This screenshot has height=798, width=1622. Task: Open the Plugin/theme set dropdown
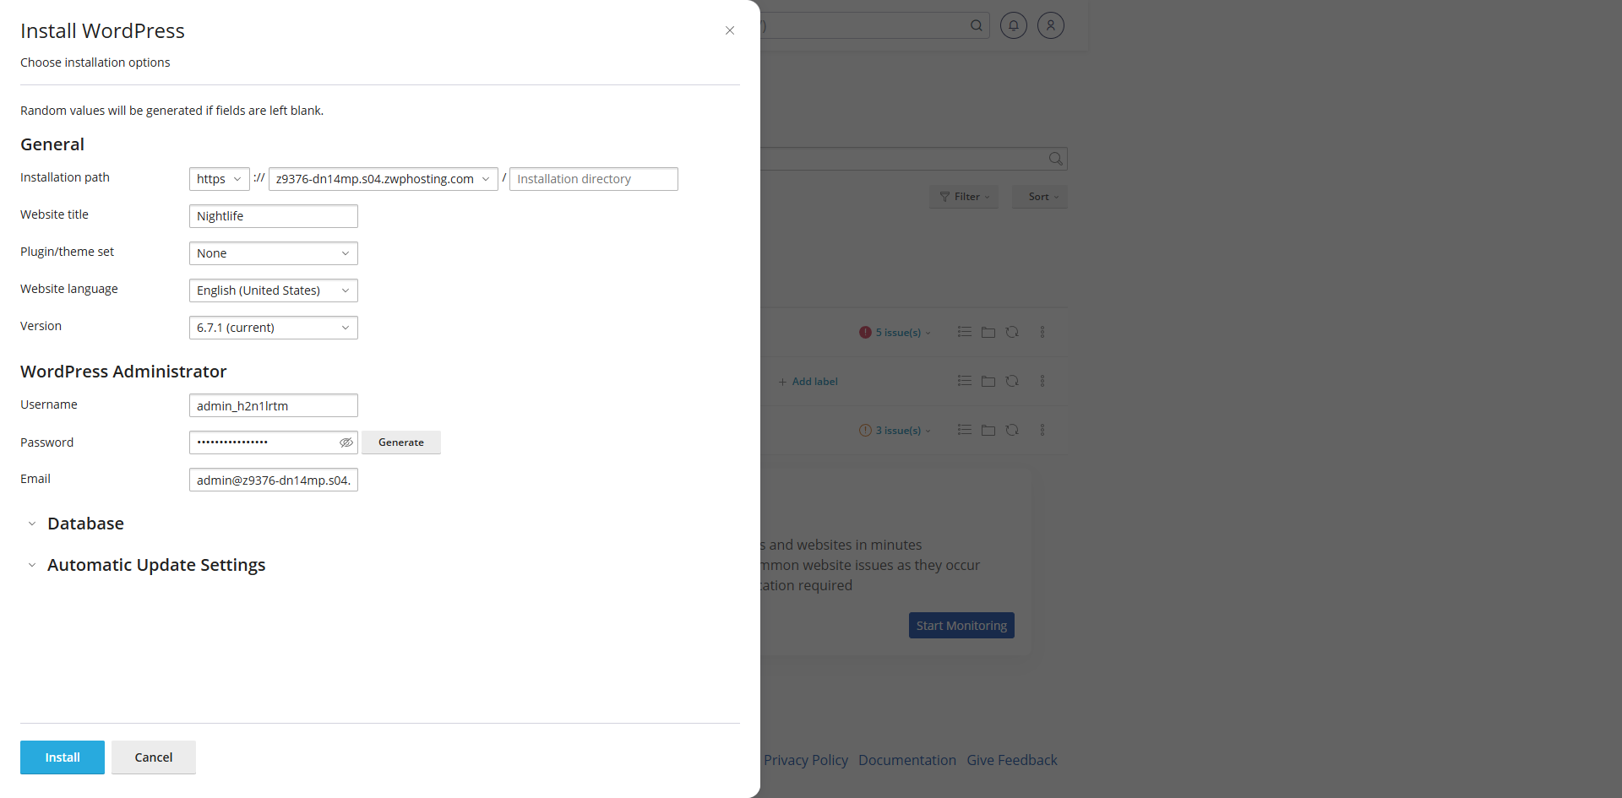click(x=274, y=253)
